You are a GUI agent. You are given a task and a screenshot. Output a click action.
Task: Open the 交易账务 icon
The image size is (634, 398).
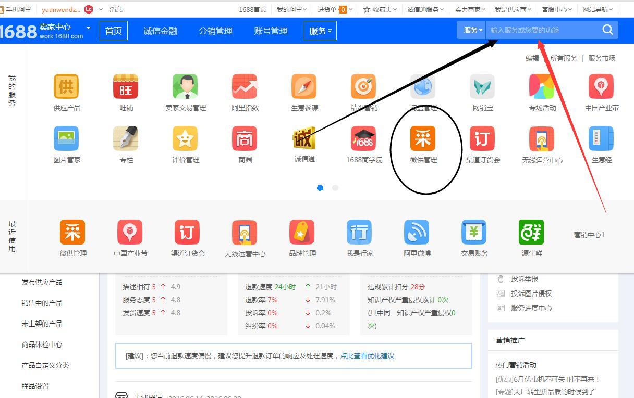pyautogui.click(x=474, y=232)
